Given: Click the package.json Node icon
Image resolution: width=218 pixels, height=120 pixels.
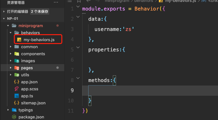Looking at the screenshot, I should click(14, 117).
